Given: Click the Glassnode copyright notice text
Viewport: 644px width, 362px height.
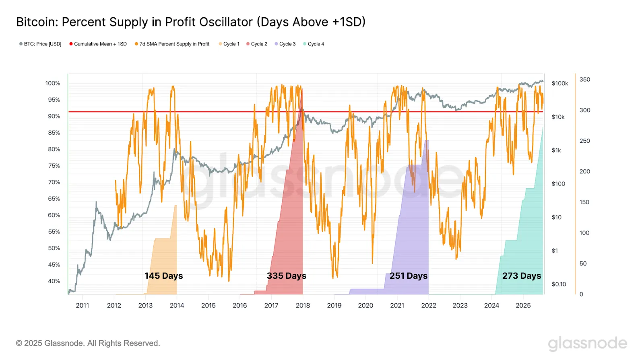Looking at the screenshot, I should coord(88,343).
